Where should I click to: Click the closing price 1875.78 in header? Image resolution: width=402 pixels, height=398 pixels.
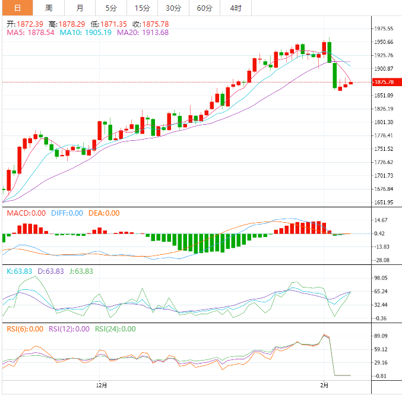click(156, 24)
